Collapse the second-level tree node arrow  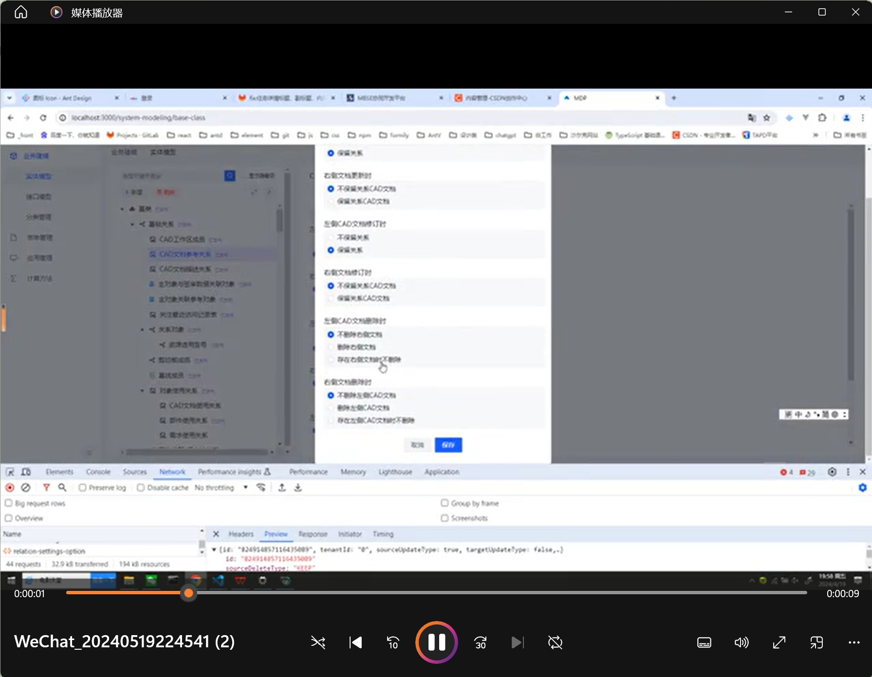tap(132, 224)
